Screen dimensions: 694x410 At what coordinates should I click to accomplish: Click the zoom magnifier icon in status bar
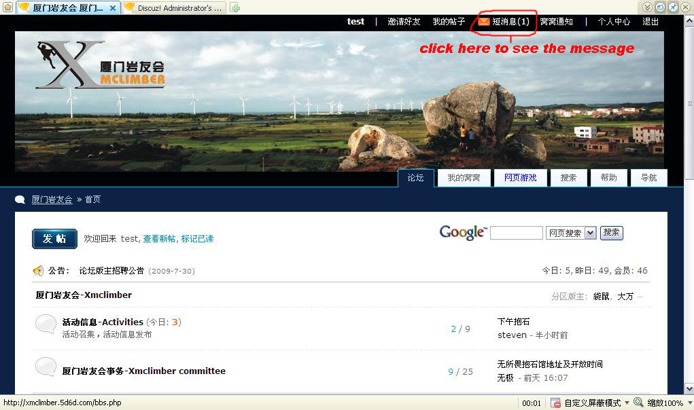tap(639, 403)
